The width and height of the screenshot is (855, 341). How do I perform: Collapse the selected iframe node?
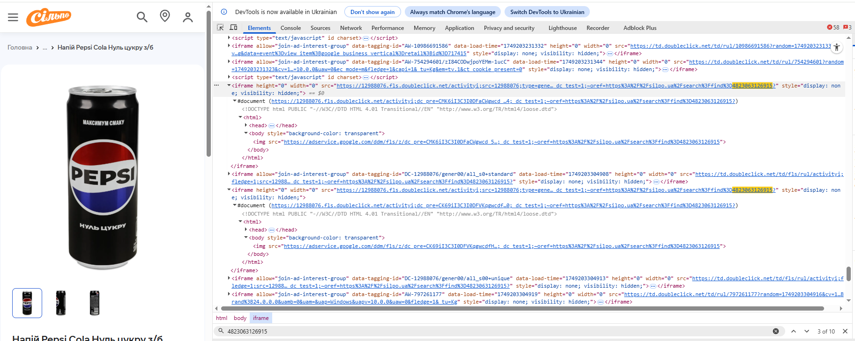pos(229,86)
